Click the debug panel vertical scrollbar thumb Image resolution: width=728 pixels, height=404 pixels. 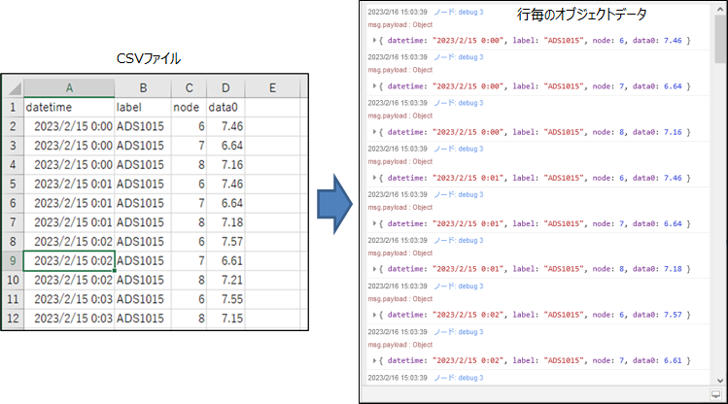pyautogui.click(x=718, y=39)
